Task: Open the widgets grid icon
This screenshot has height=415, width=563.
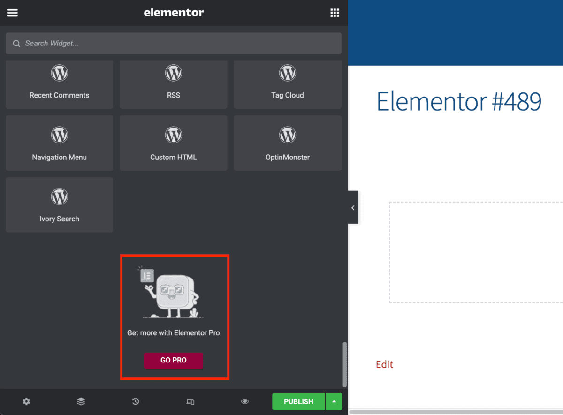Action: click(x=335, y=13)
